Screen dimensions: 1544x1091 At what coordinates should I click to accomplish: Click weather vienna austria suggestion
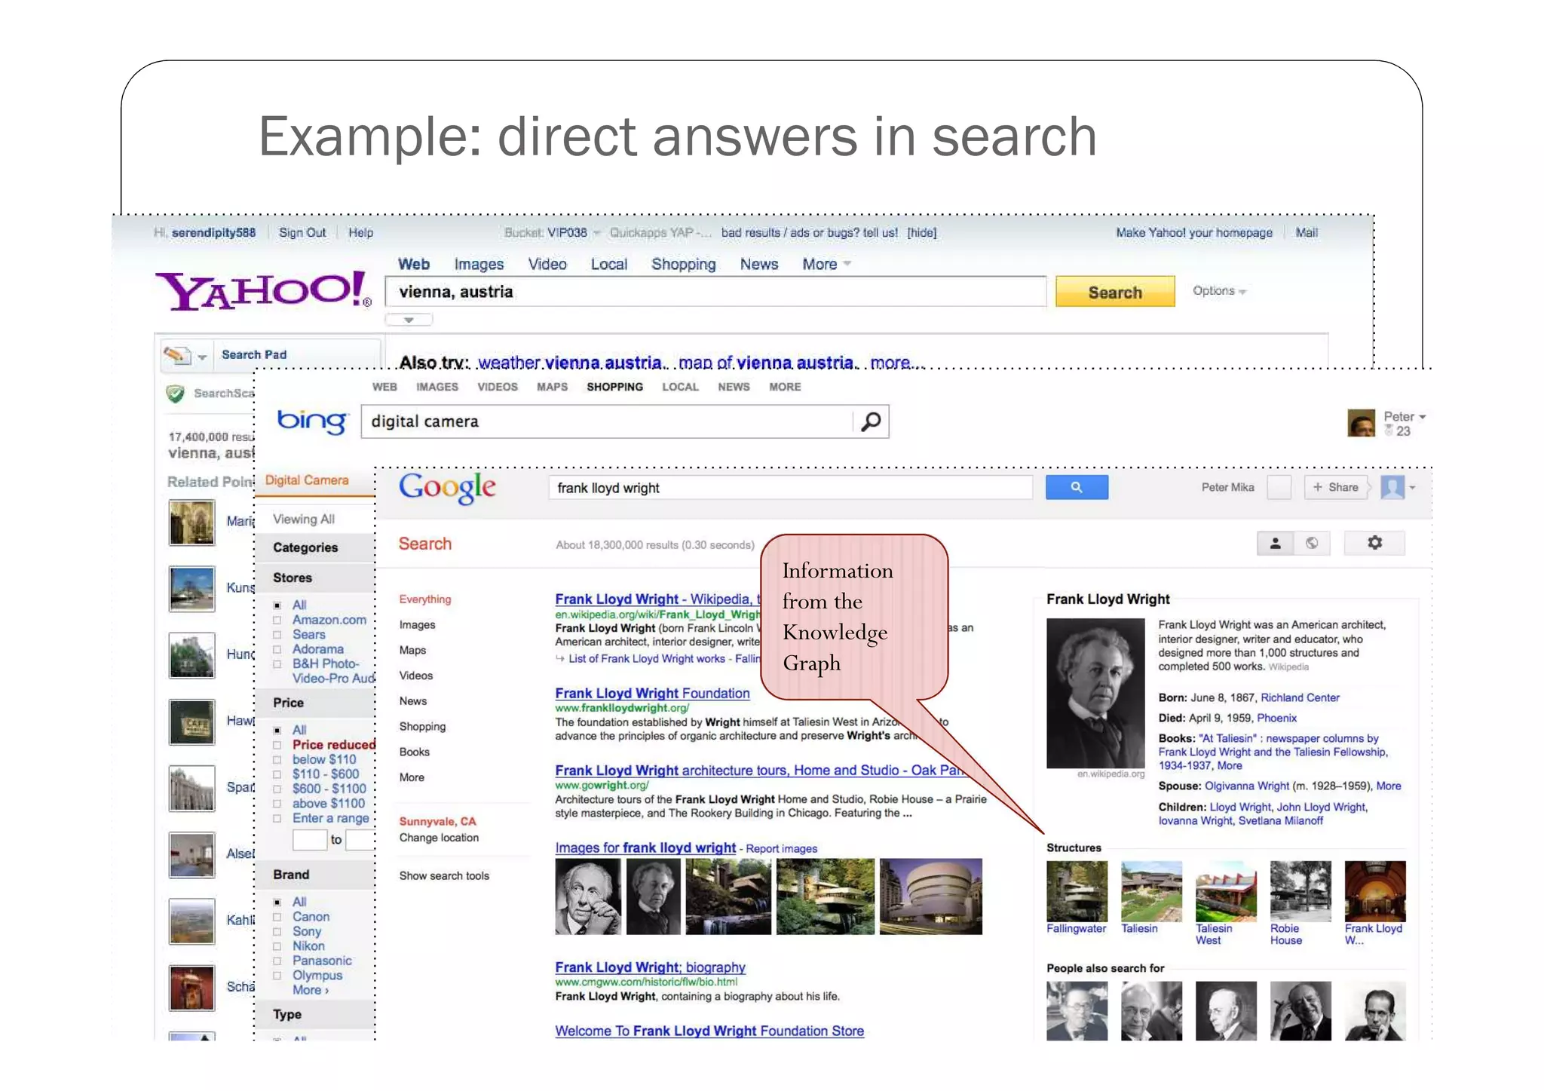tap(571, 363)
